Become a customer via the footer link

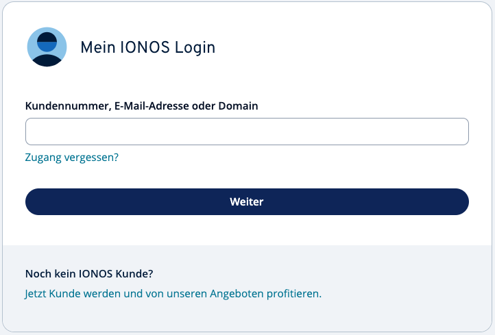pyautogui.click(x=173, y=294)
